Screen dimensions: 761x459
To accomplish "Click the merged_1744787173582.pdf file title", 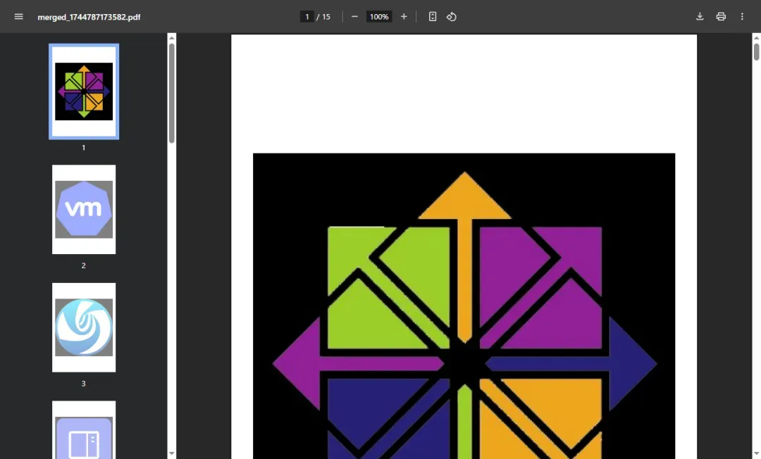I will (x=89, y=17).
